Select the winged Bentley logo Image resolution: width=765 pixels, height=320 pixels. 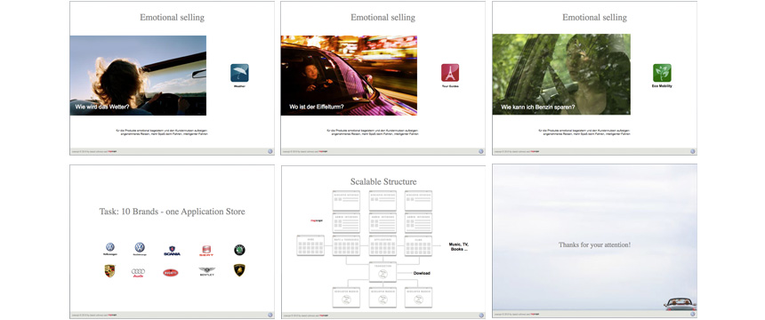click(207, 271)
